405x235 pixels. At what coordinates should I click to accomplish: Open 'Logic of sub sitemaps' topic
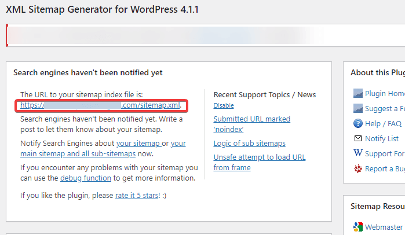click(x=250, y=143)
